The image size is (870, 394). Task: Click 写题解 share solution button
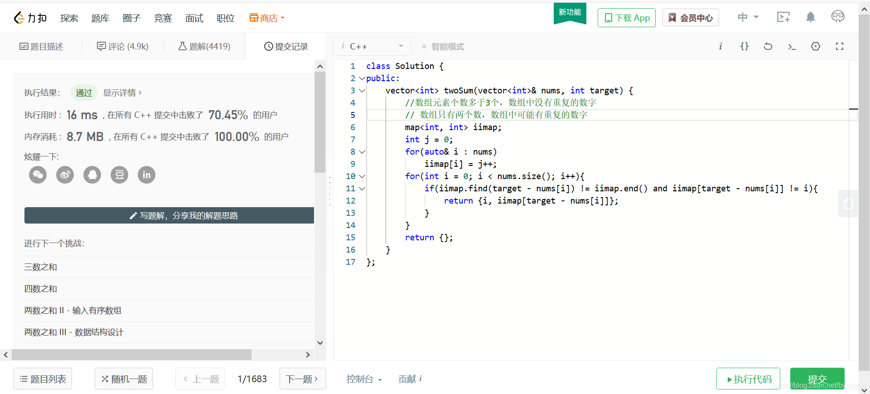[169, 215]
